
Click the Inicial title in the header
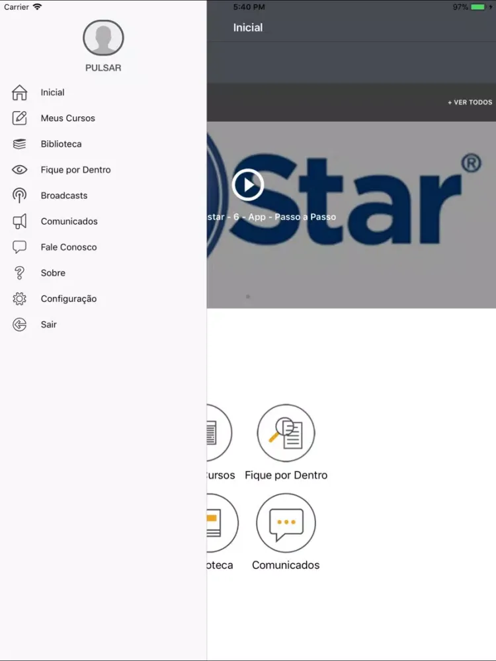(248, 27)
